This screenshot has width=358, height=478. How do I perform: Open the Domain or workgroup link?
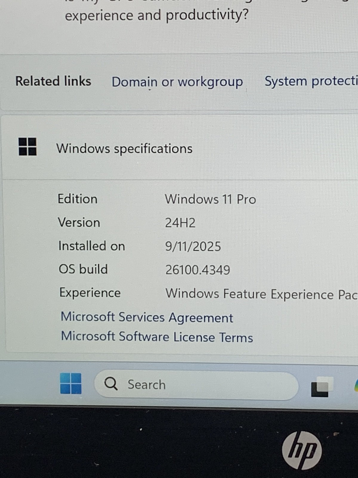(x=177, y=82)
